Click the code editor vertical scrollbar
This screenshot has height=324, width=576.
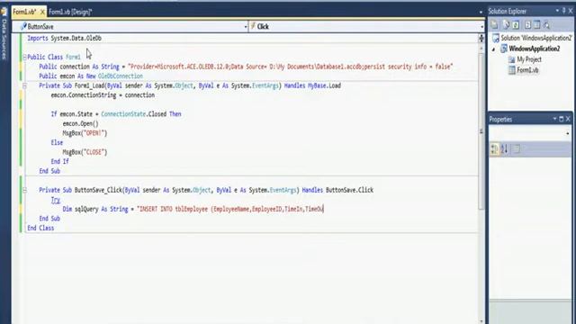pyautogui.click(x=481, y=132)
